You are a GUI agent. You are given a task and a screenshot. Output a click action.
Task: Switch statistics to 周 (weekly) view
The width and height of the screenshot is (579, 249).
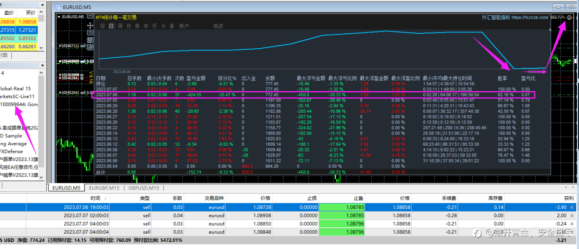click(x=120, y=26)
